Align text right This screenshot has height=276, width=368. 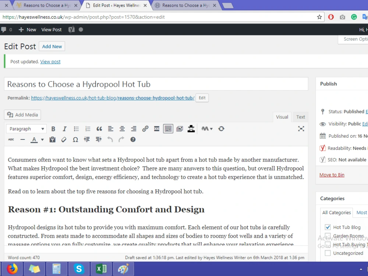pyautogui.click(x=134, y=129)
